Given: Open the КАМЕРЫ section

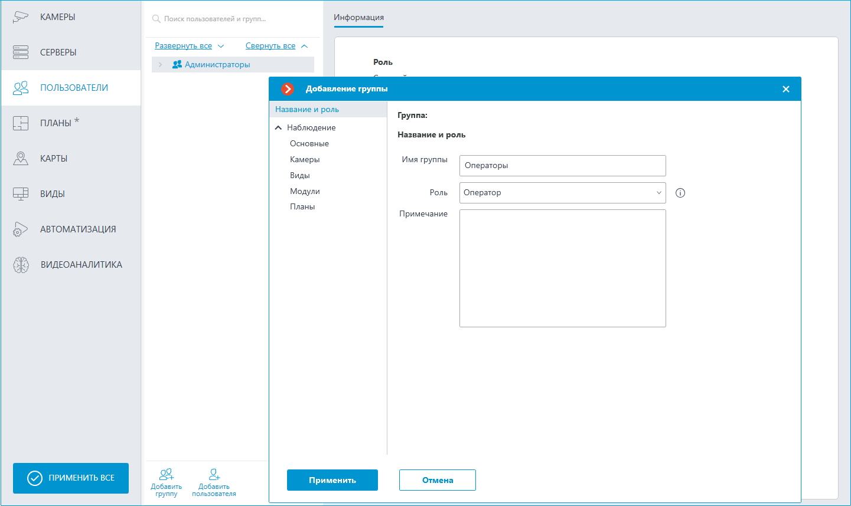Looking at the screenshot, I should [x=71, y=17].
